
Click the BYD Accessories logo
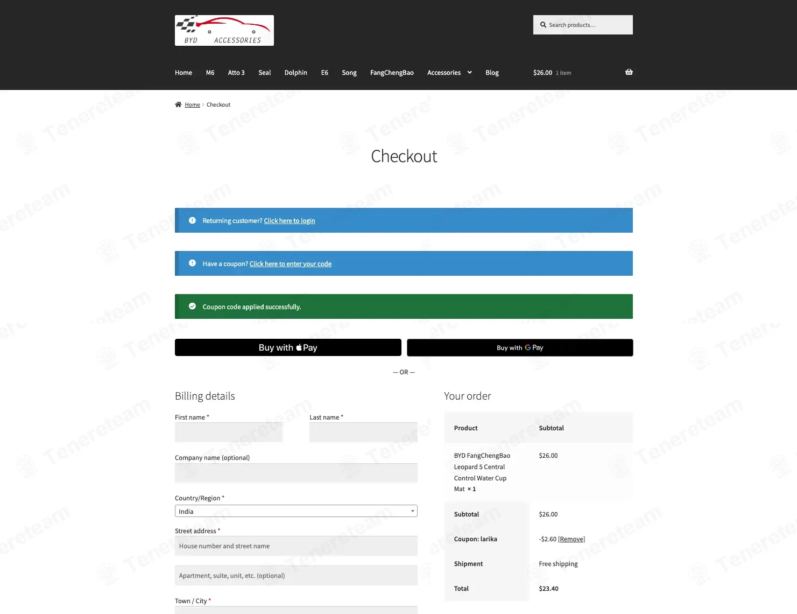tap(224, 30)
